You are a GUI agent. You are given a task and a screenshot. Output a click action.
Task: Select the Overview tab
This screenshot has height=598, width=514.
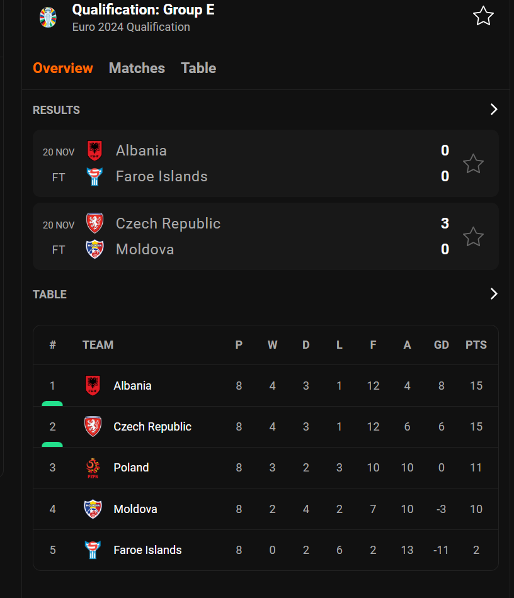tap(63, 68)
